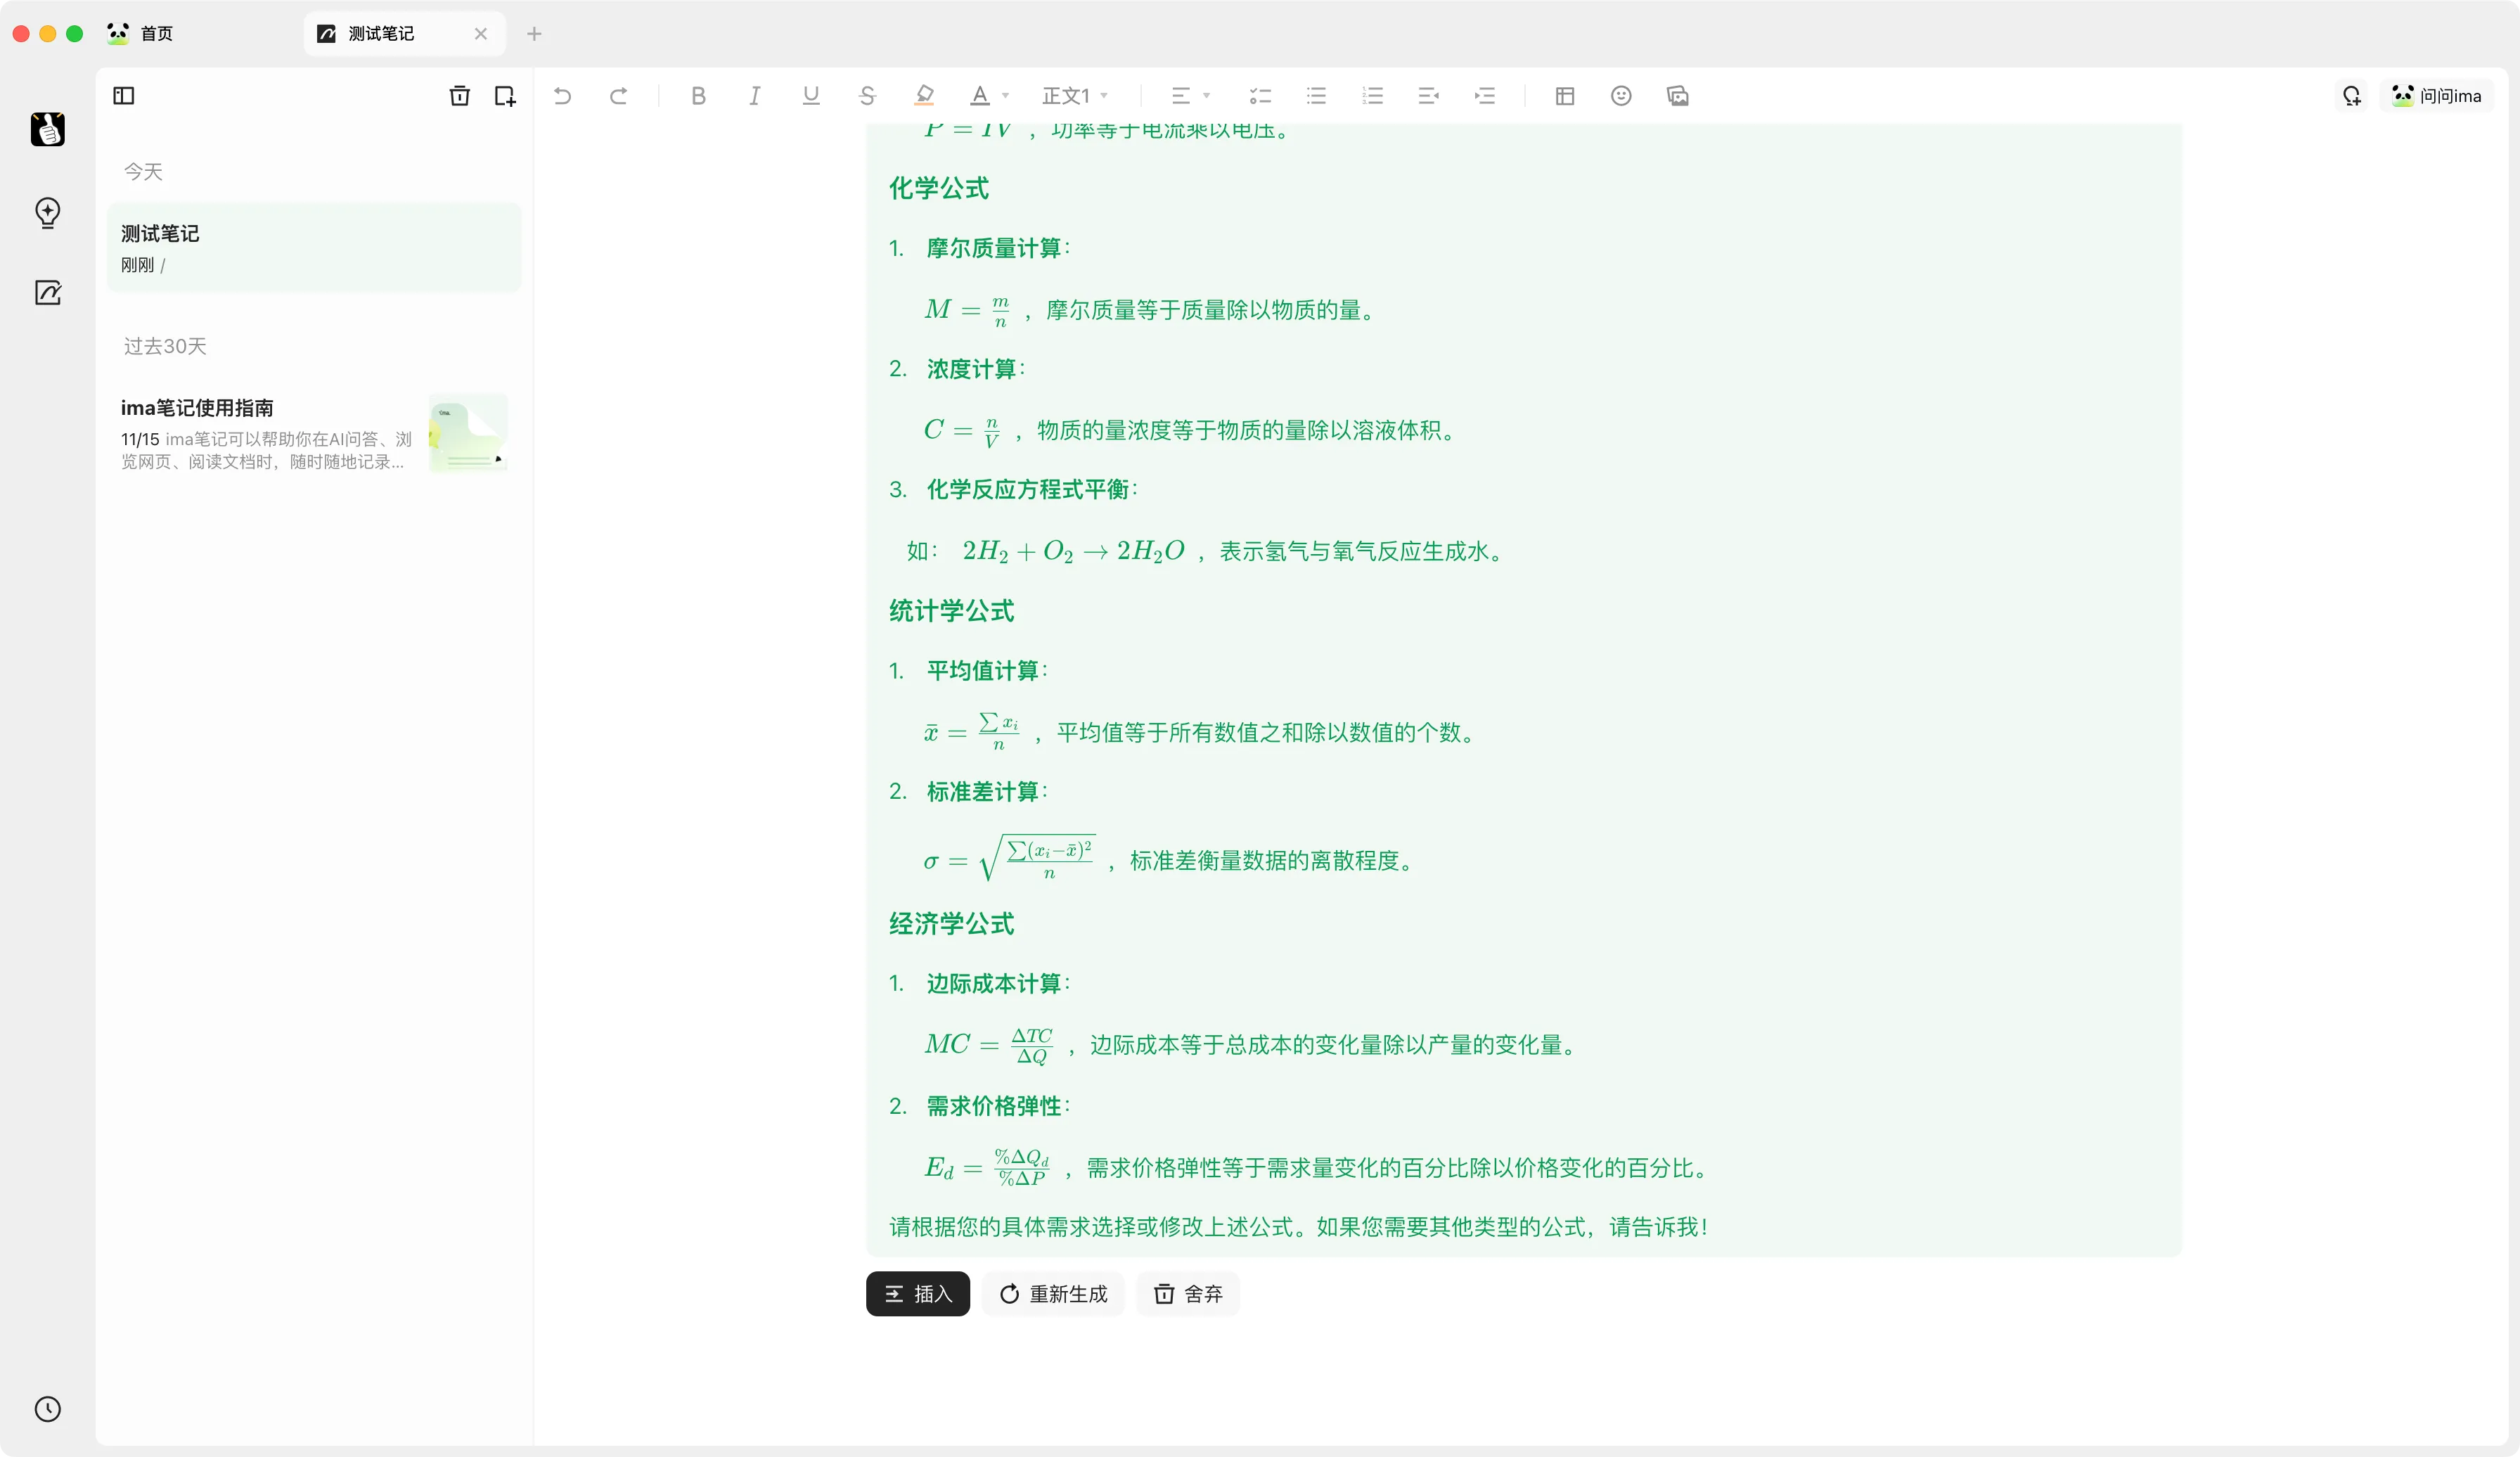This screenshot has height=1457, width=2520.
Task: Click 重新生成 to regenerate the content
Action: click(x=1053, y=1294)
